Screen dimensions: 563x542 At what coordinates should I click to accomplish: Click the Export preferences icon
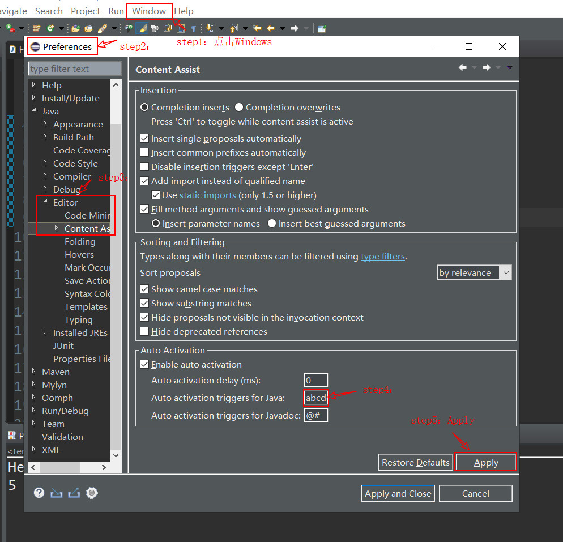click(74, 493)
